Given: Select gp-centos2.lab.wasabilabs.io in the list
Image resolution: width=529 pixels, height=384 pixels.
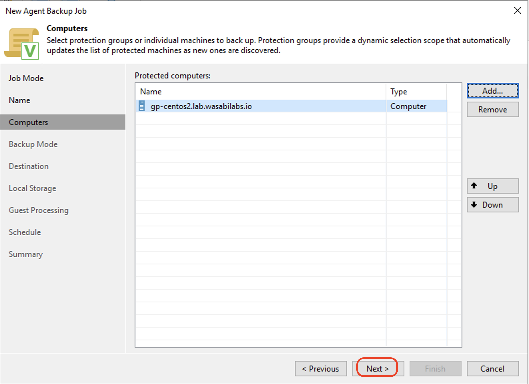Looking at the screenshot, I should click(x=291, y=106).
